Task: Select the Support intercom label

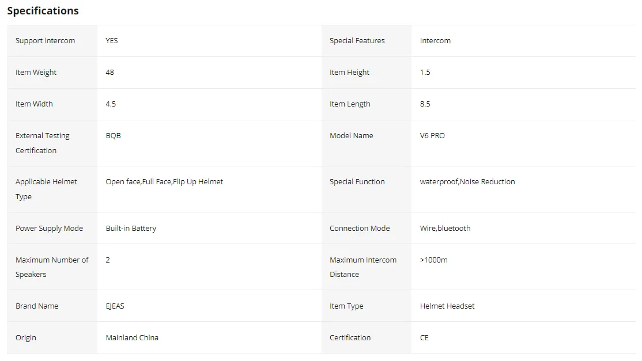Action: (x=46, y=41)
